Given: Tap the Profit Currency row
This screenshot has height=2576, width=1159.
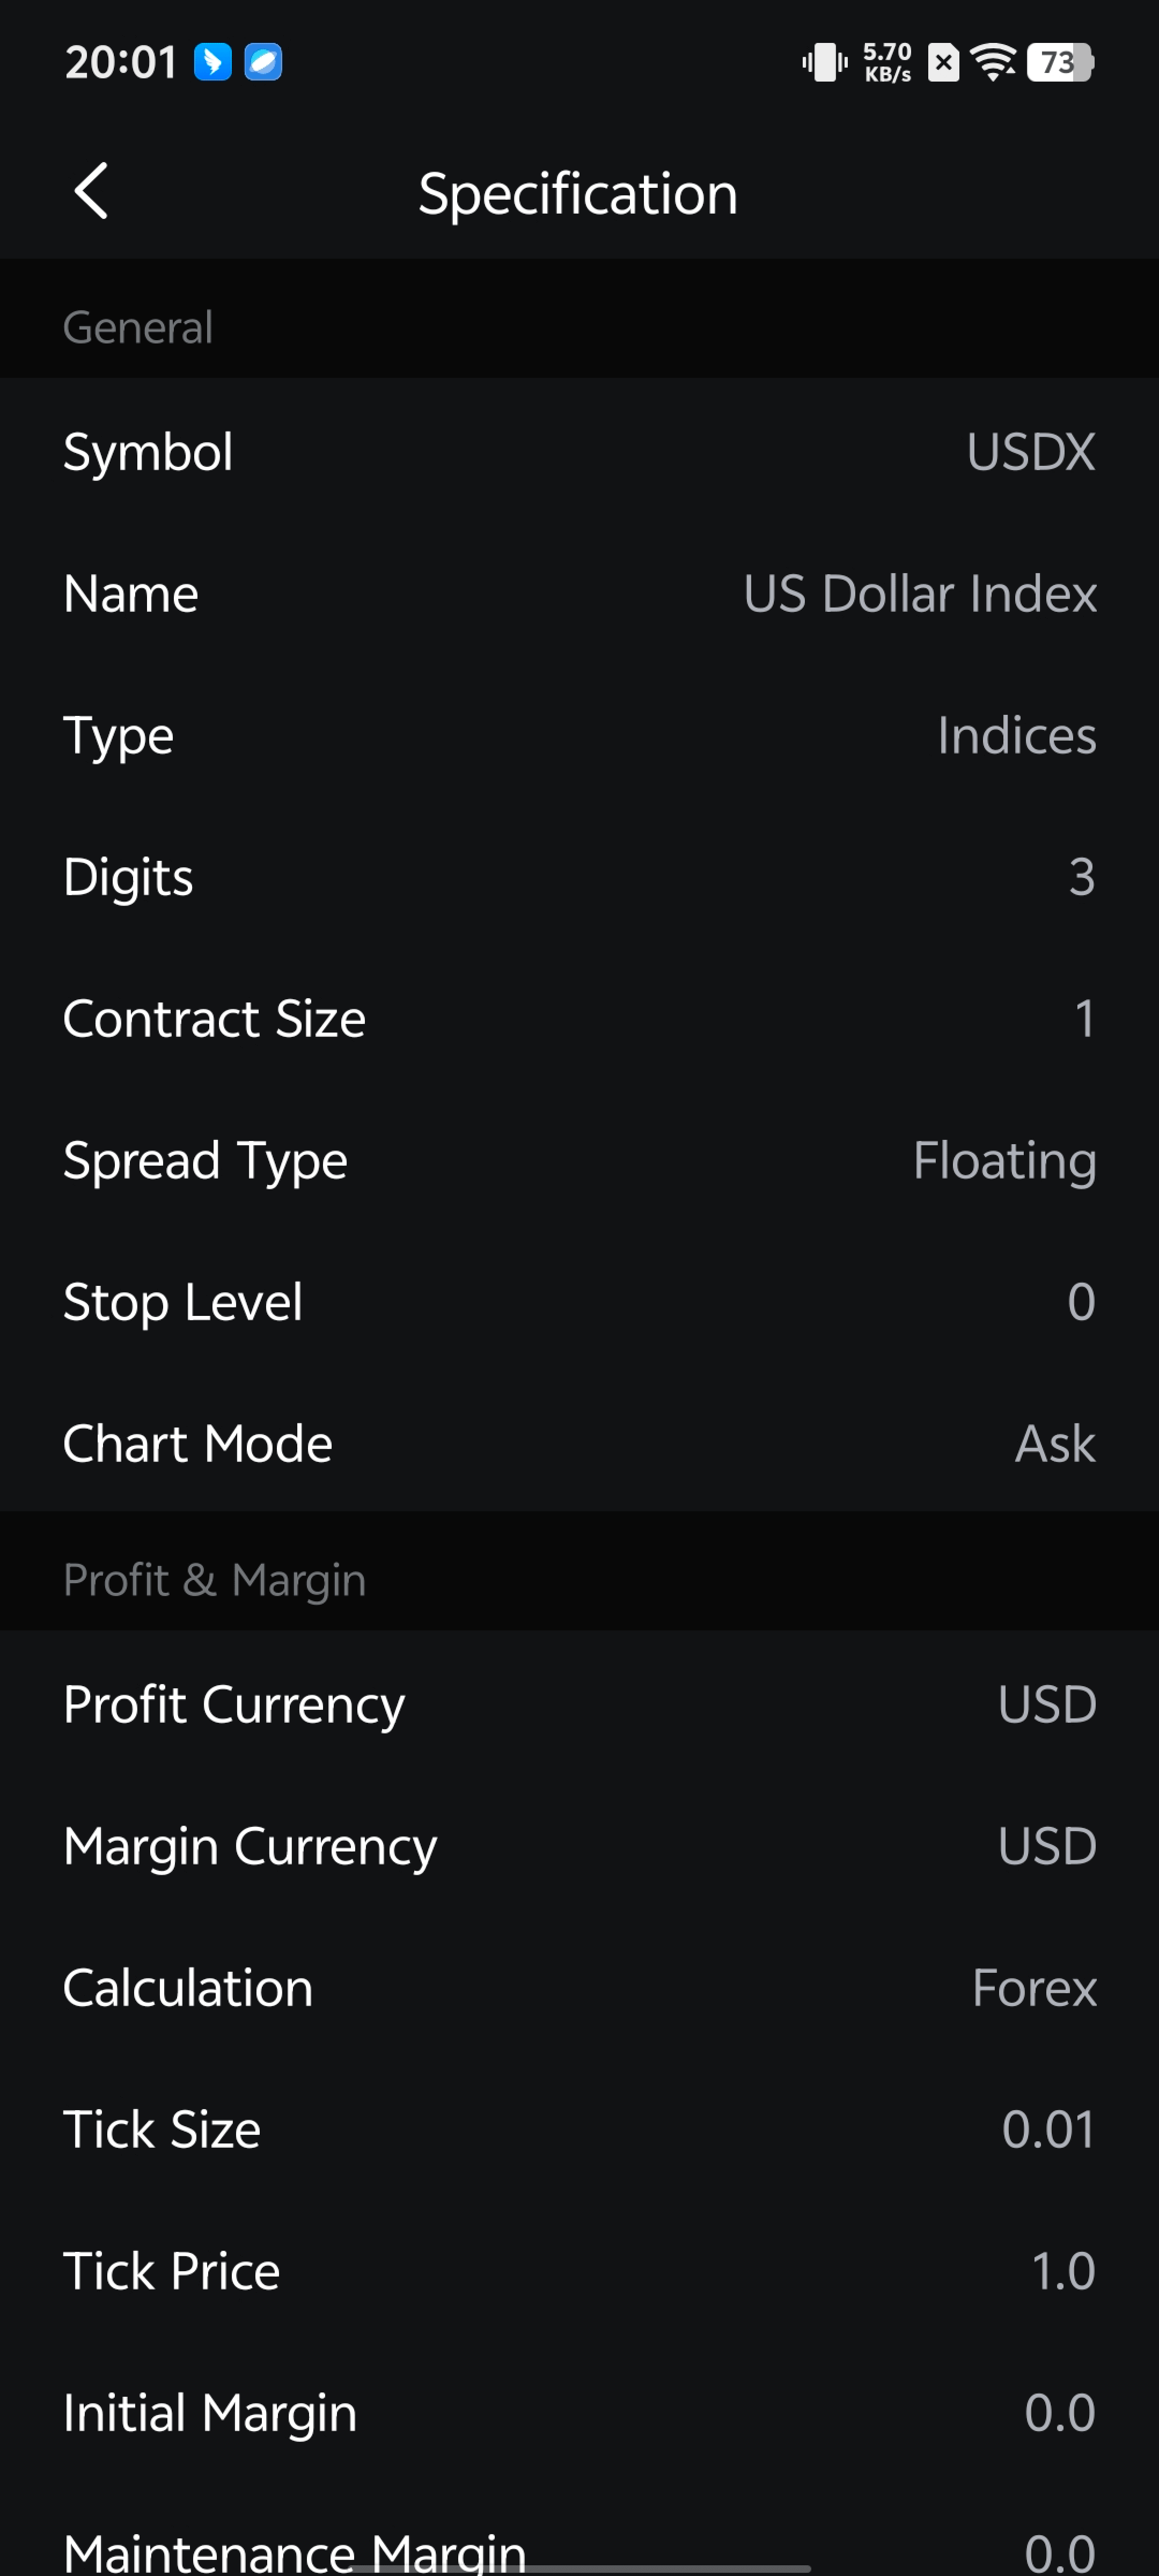Looking at the screenshot, I should (579, 1704).
